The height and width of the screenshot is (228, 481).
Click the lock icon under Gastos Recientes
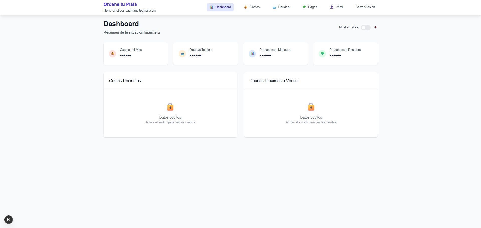point(170,107)
